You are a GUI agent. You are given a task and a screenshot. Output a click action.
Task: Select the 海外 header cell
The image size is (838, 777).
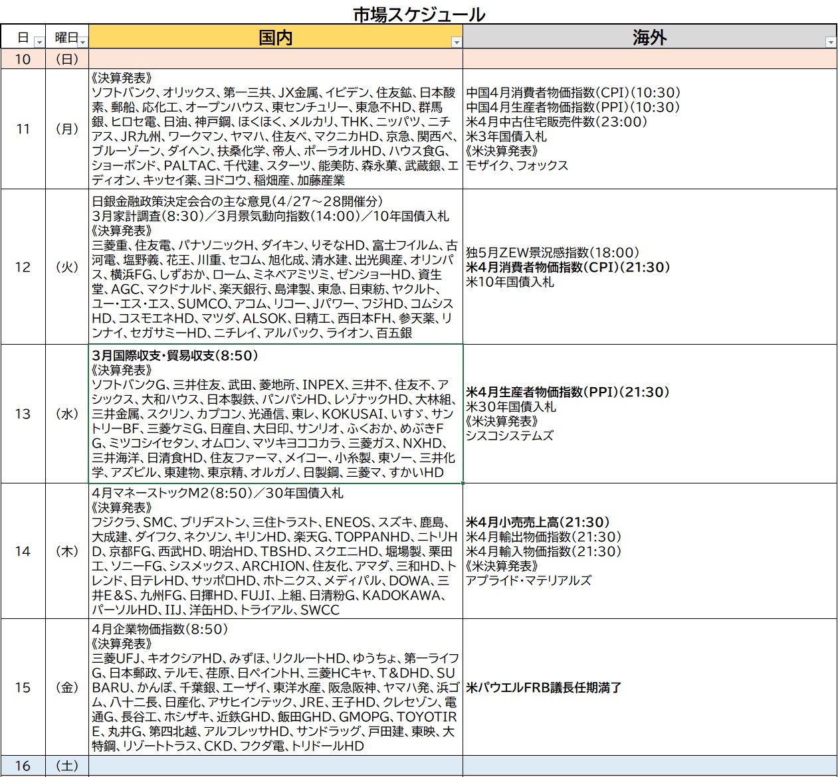[649, 37]
